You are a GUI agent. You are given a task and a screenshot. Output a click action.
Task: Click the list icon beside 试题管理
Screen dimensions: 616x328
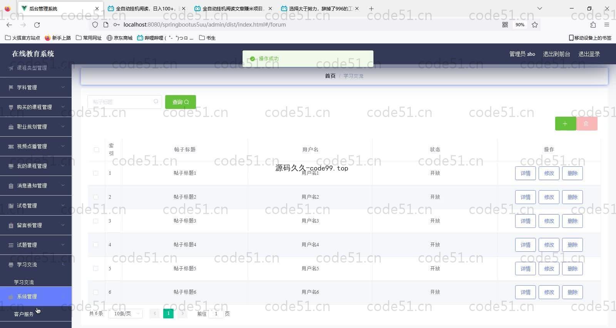tap(11, 245)
